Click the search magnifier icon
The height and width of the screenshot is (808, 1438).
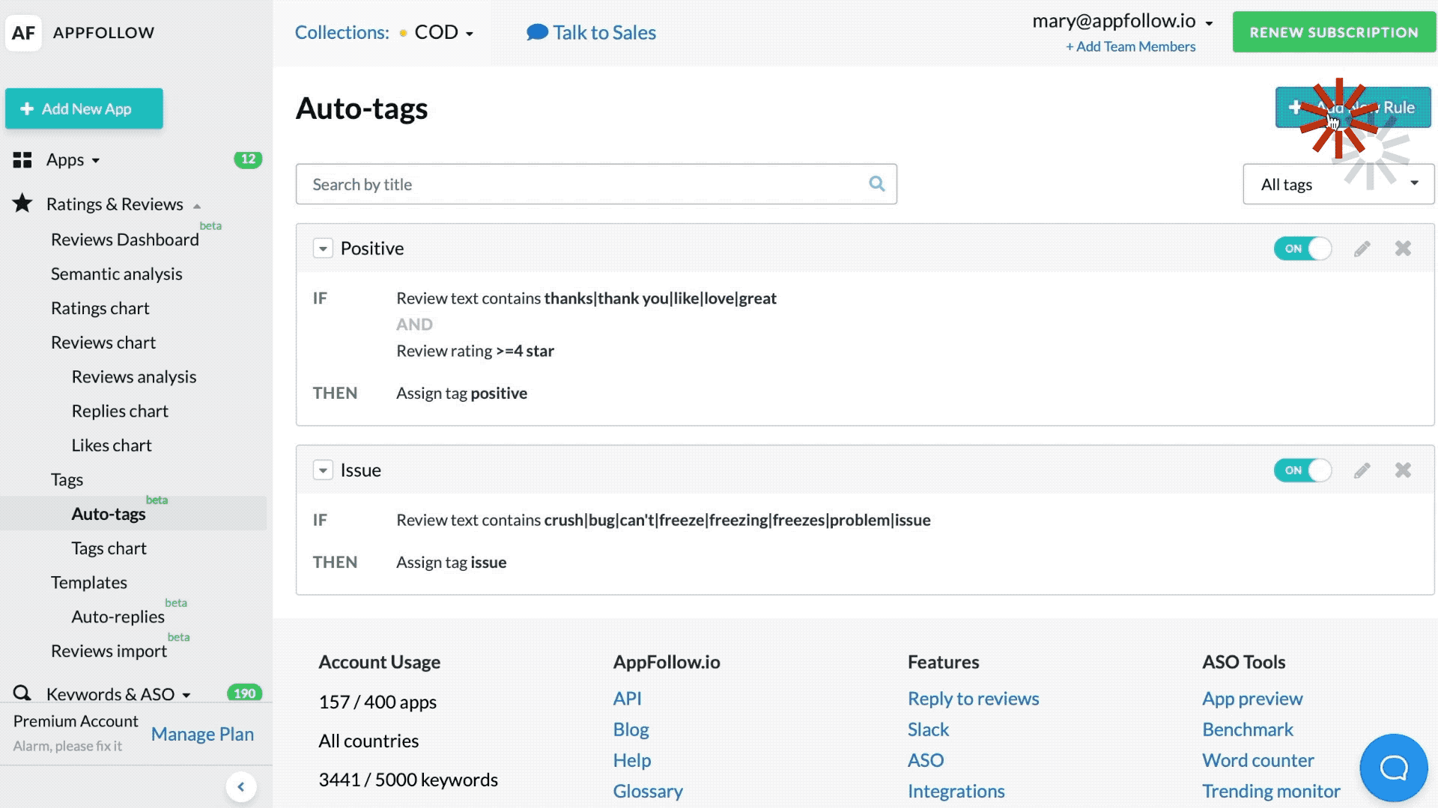pos(876,183)
